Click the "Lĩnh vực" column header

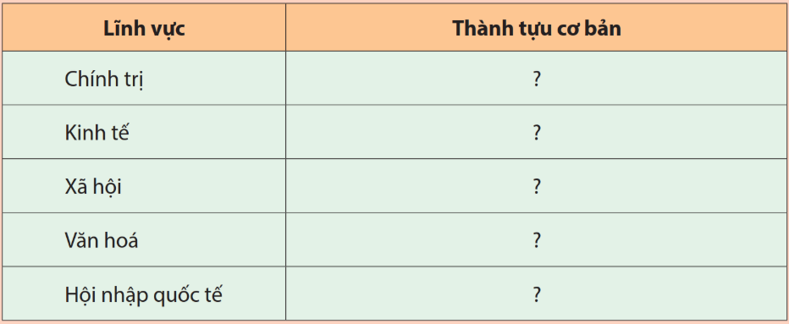[144, 29]
